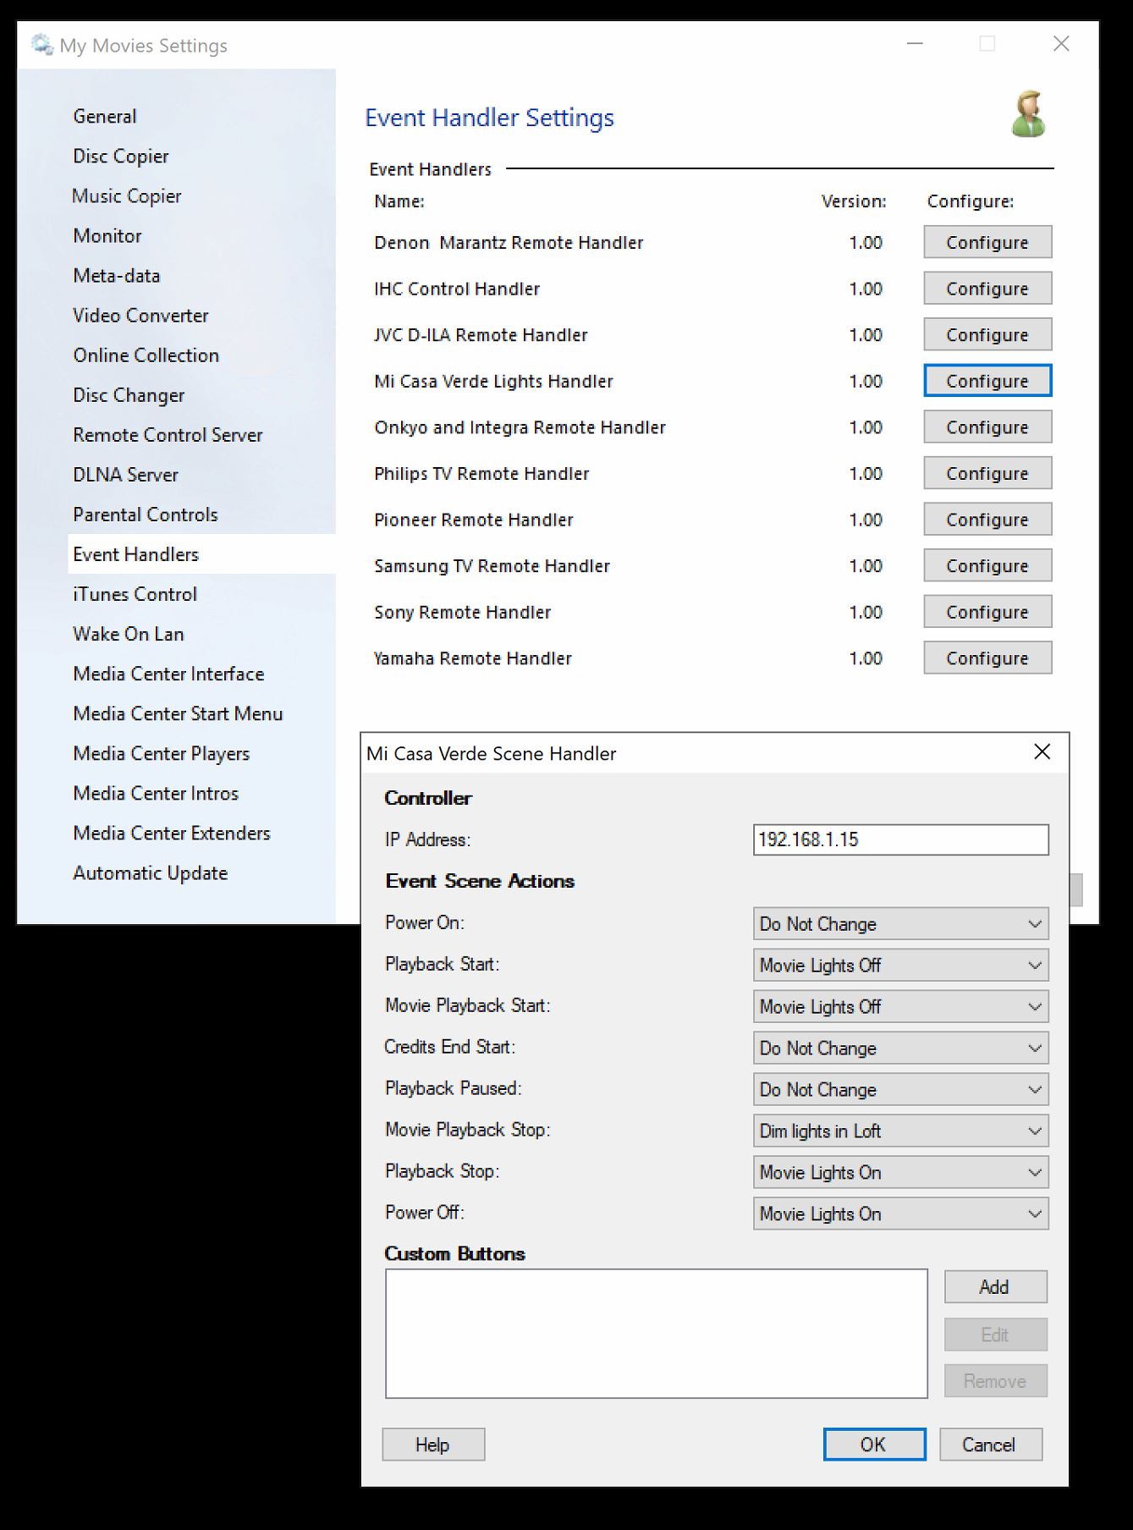Select Video Converter in the sidebar
Viewport: 1133px width, 1530px height.
point(140,316)
